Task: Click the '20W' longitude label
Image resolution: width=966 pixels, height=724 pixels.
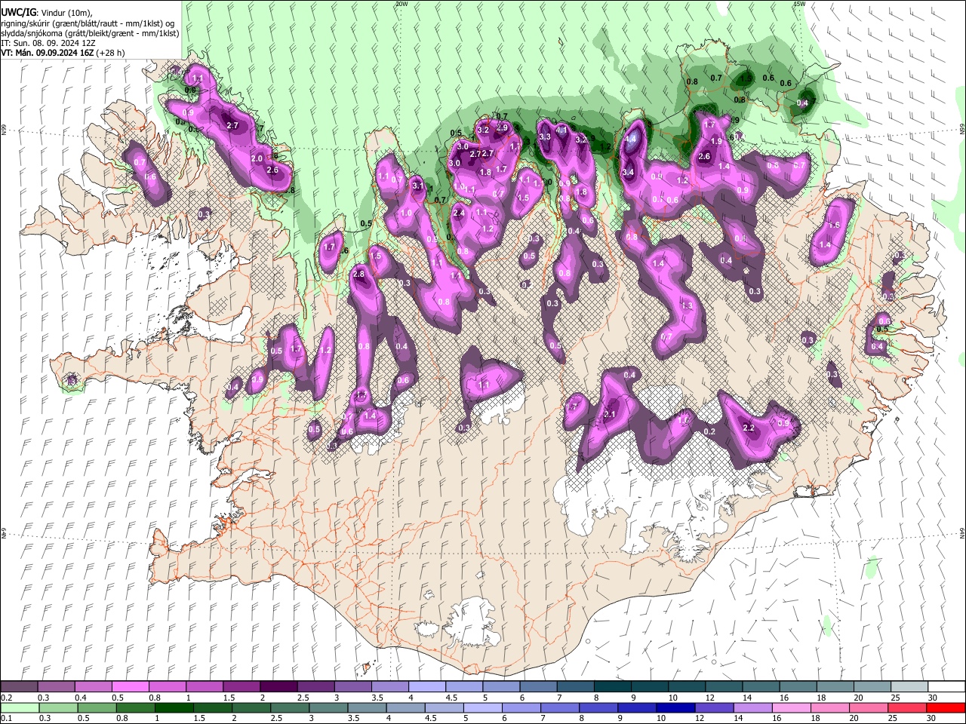Action: (x=401, y=4)
